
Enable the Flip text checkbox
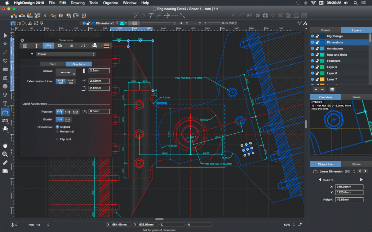click(x=57, y=139)
